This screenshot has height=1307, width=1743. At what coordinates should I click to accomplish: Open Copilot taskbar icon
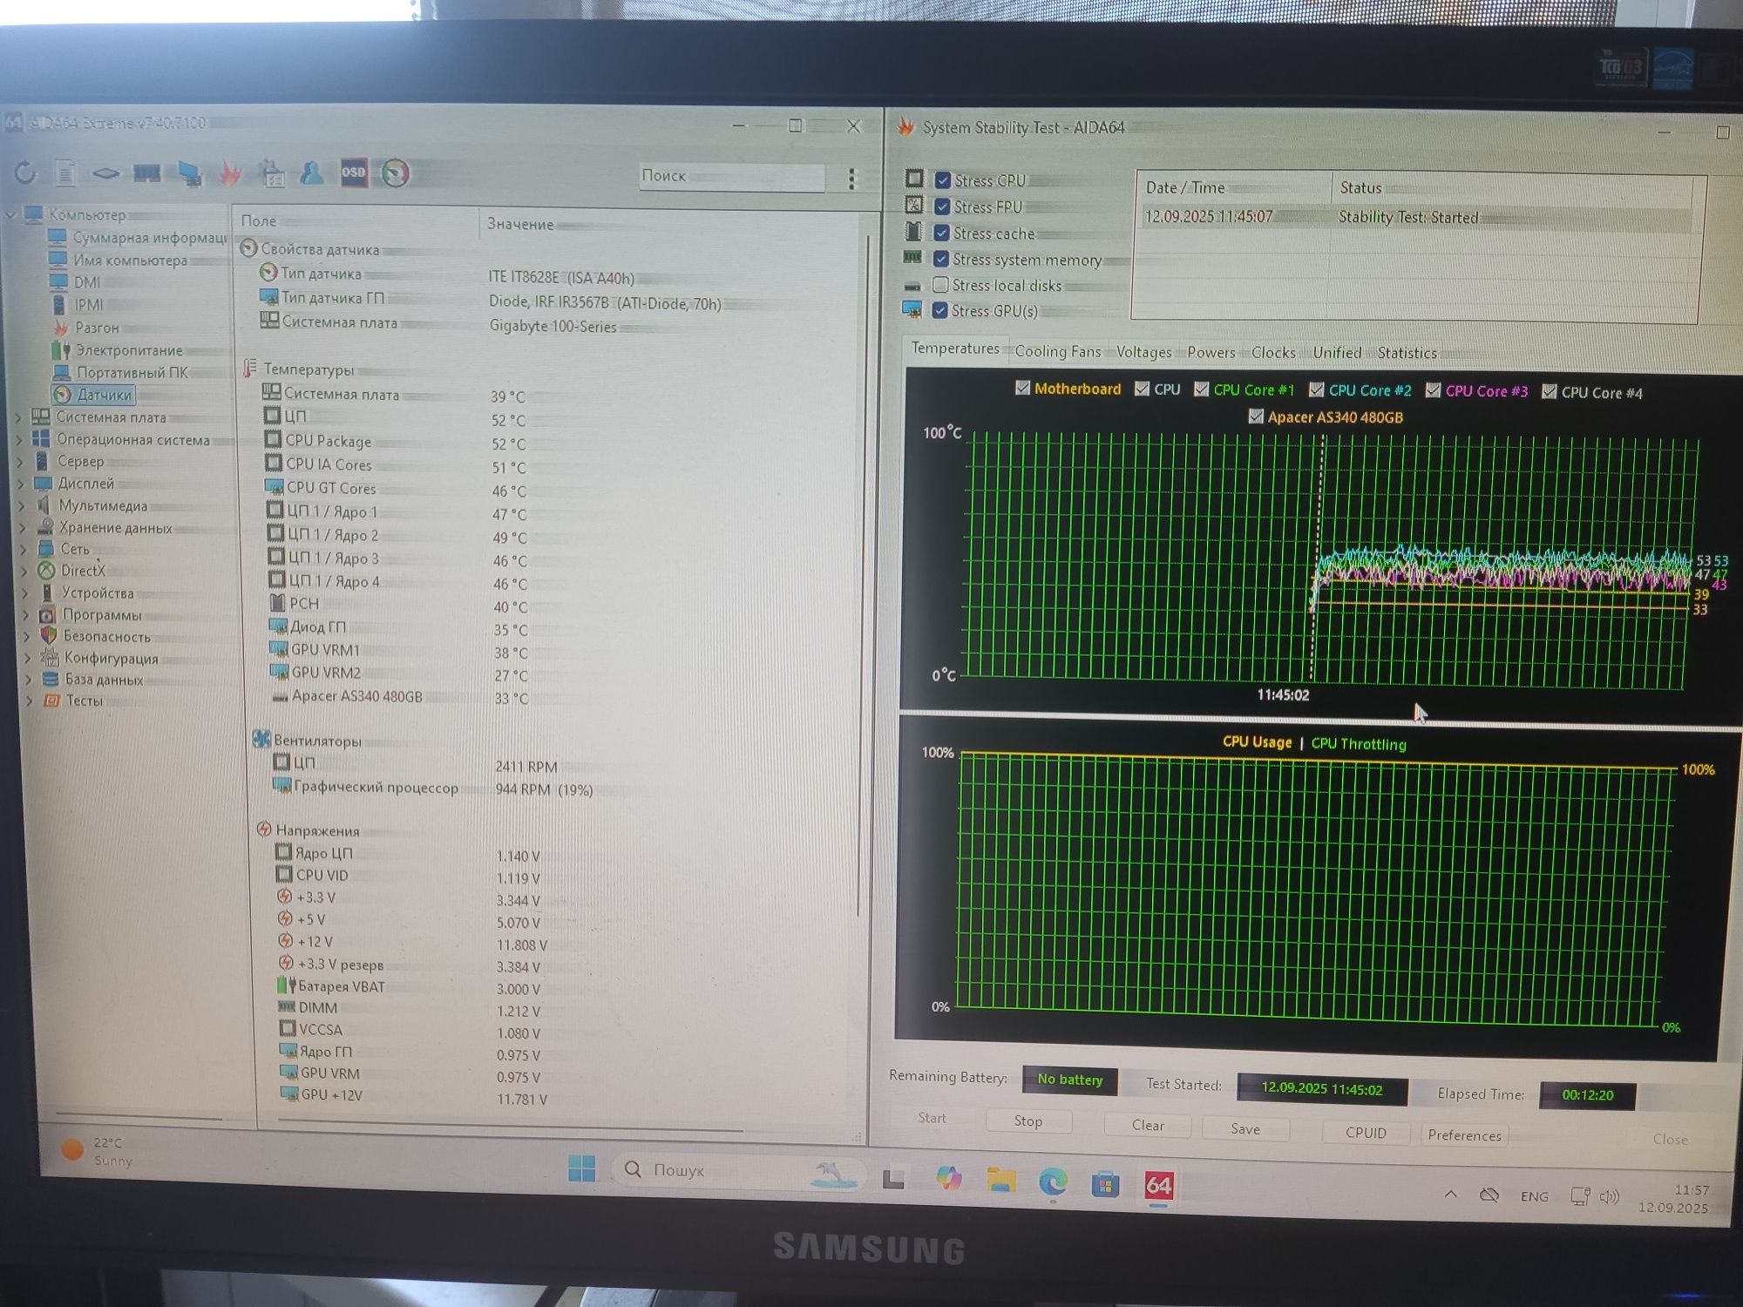tap(948, 1179)
